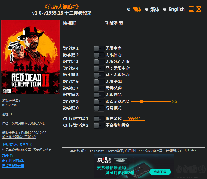Click Ctrl+数字键 1 hotkey label
Image resolution: width=207 pixels, height=179 pixels.
point(76,119)
